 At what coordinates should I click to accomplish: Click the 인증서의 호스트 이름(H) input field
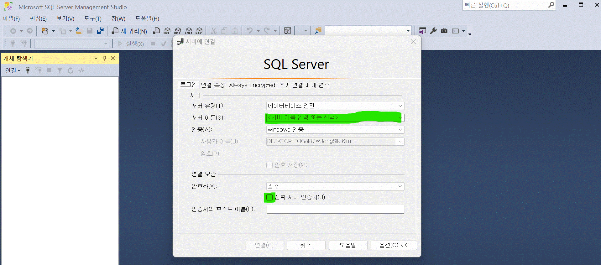[x=335, y=209]
